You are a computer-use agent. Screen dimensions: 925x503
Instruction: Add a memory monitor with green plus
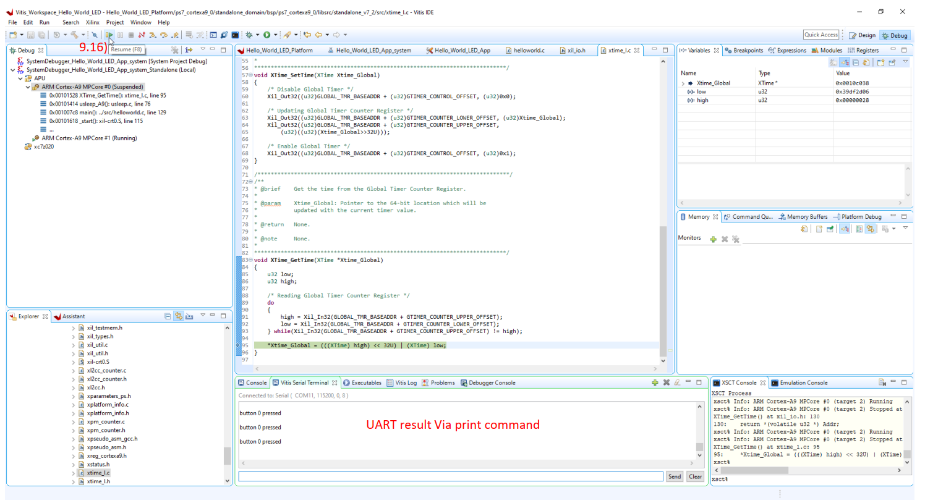pos(714,239)
